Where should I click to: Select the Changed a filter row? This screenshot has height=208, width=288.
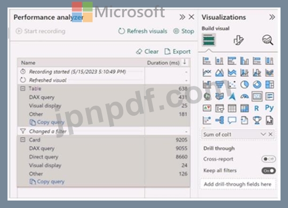tap(104, 131)
